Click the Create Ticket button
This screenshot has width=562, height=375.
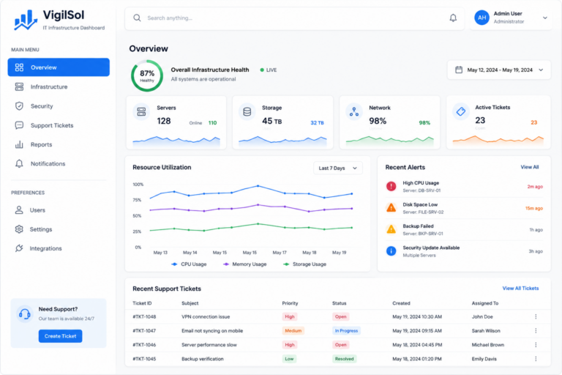pyautogui.click(x=60, y=336)
